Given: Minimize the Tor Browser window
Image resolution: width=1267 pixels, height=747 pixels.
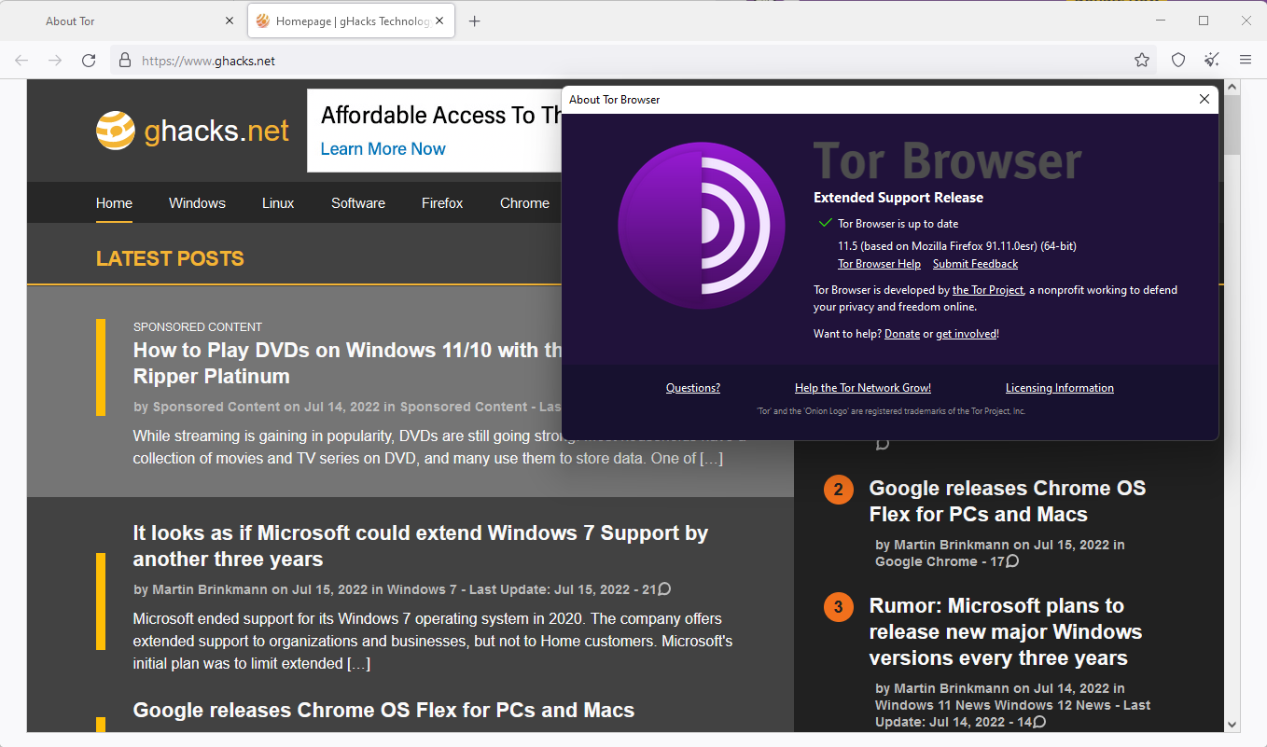Looking at the screenshot, I should pos(1161,21).
